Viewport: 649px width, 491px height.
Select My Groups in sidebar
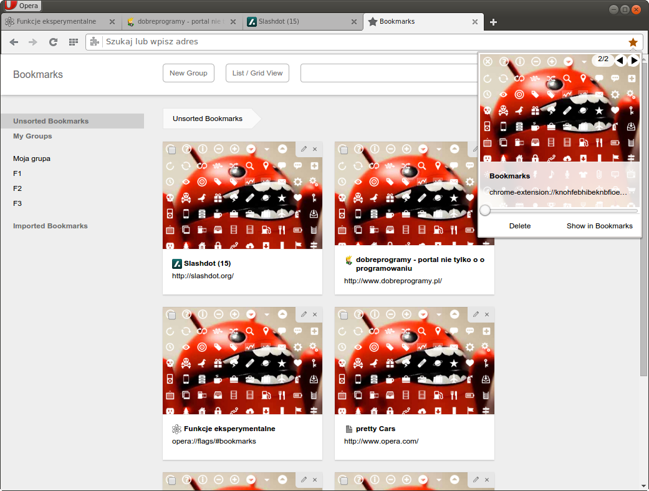coord(32,136)
